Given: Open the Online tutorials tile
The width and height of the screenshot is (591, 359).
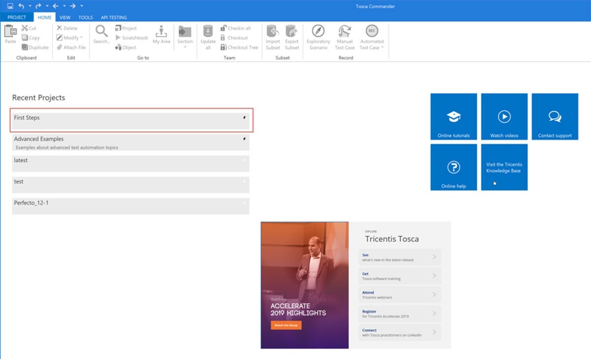Looking at the screenshot, I should (454, 116).
